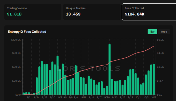Click the $30.0K left axis label
This screenshot has height=101, width=176.
(x=16, y=81)
